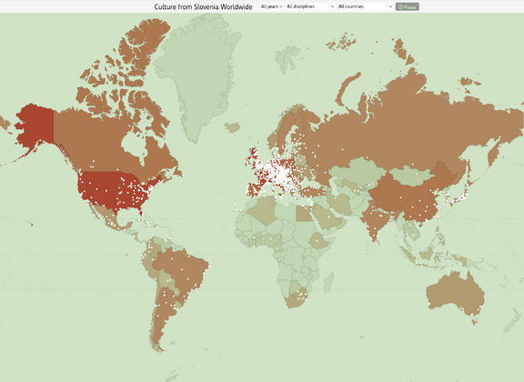Click the Focus button
524x382 pixels.
tap(407, 6)
